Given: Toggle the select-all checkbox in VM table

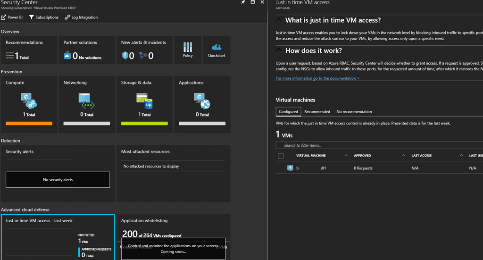Looking at the screenshot, I should [281, 156].
